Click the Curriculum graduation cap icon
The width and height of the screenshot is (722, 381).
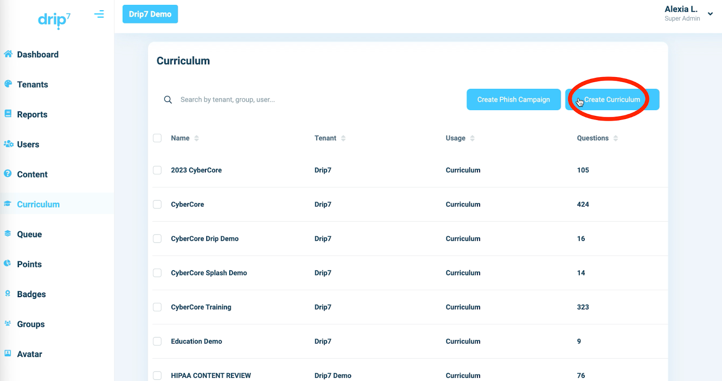(8, 204)
